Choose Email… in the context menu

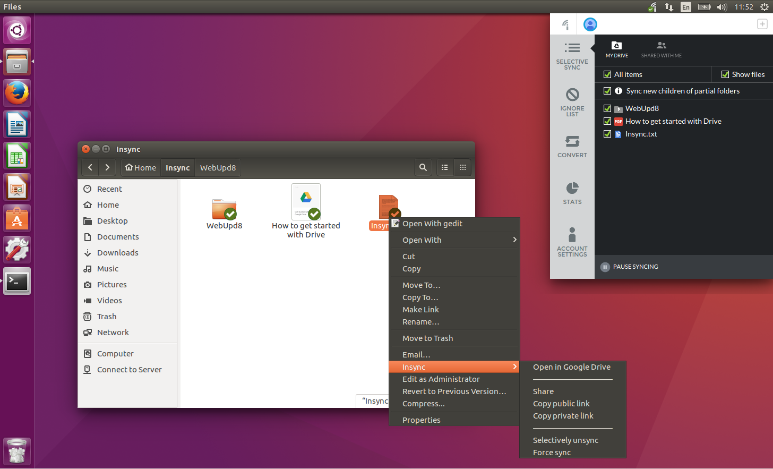(x=454, y=355)
